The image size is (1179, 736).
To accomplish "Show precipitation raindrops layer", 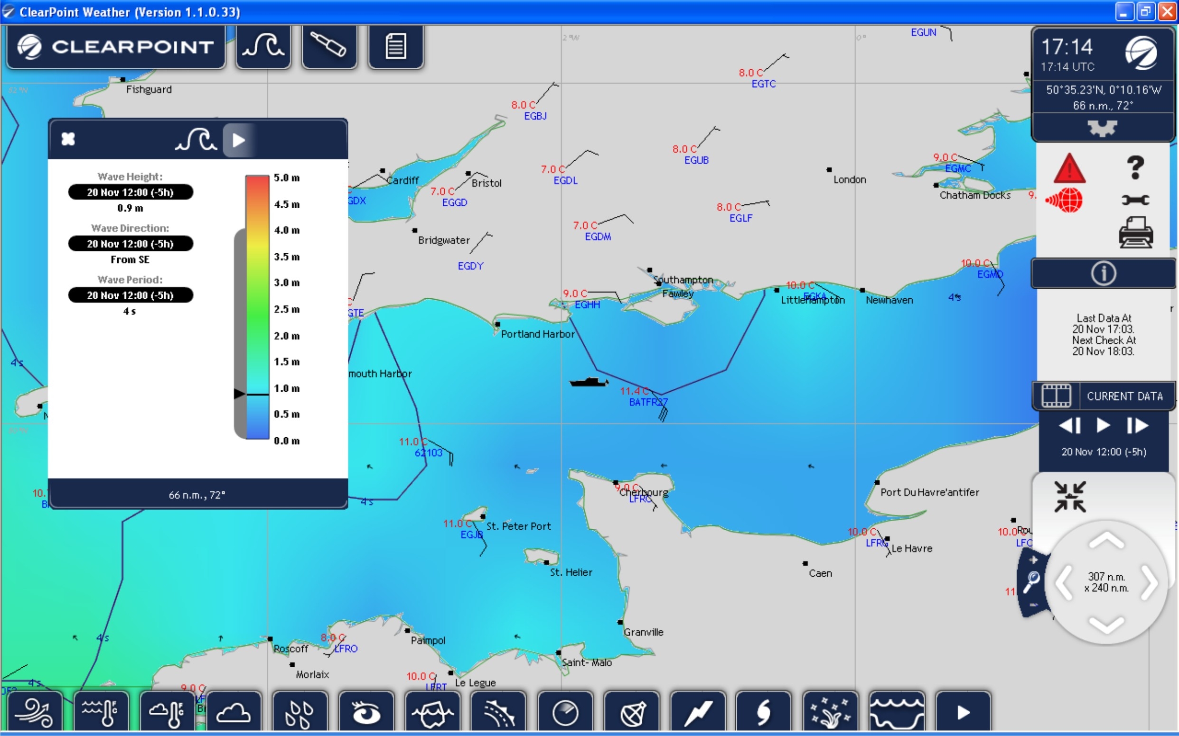I will click(x=299, y=712).
